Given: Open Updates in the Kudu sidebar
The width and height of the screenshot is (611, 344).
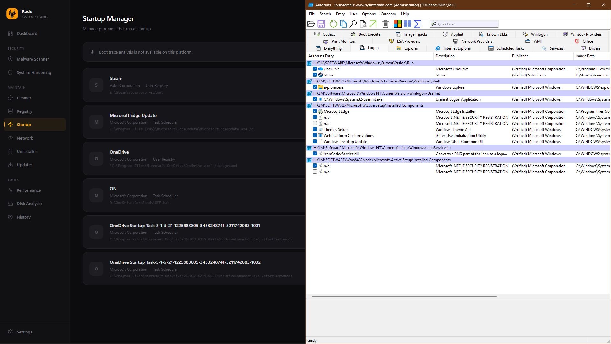Looking at the screenshot, I should point(35,165).
